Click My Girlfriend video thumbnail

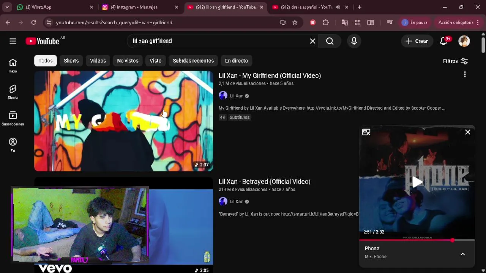point(123,121)
